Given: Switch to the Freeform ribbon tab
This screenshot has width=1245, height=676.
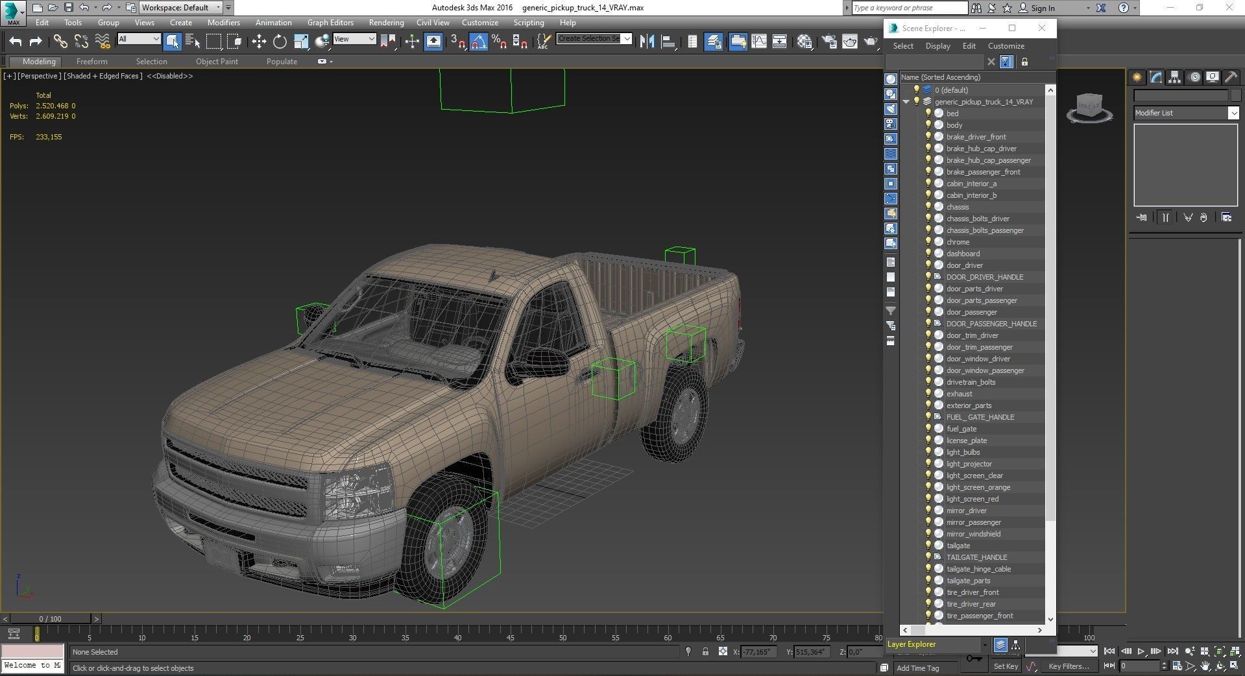Looking at the screenshot, I should 91,62.
